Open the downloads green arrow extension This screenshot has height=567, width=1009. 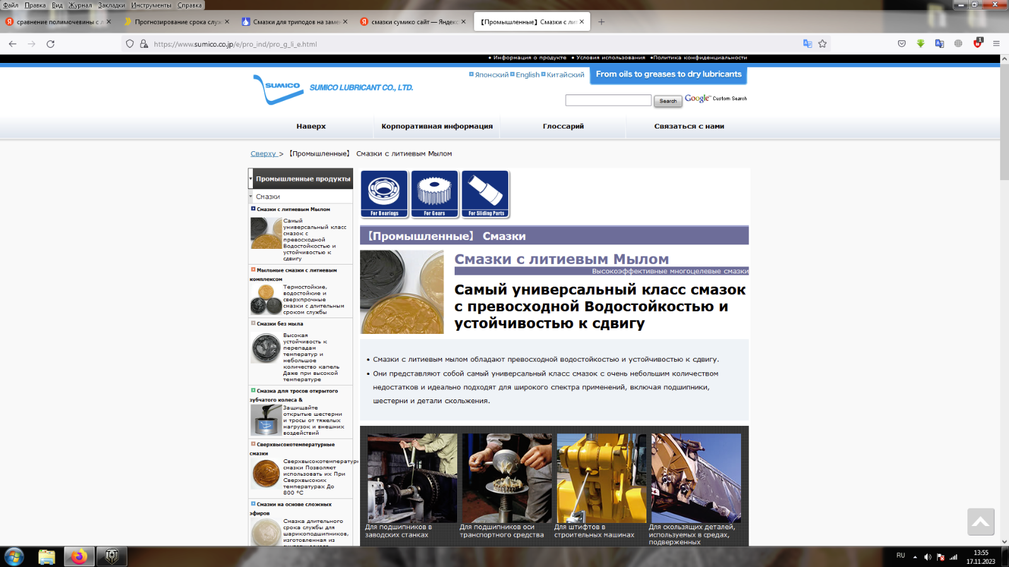pos(921,43)
